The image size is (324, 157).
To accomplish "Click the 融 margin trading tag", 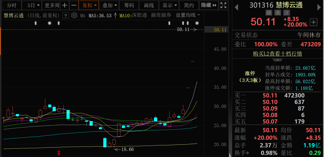I will click(269, 13).
